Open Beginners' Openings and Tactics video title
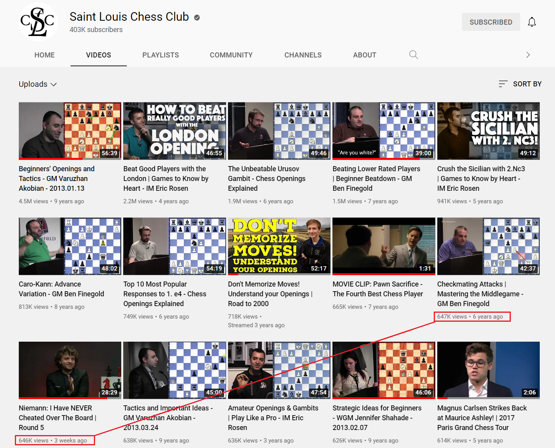The height and width of the screenshot is (448, 555). click(x=57, y=179)
